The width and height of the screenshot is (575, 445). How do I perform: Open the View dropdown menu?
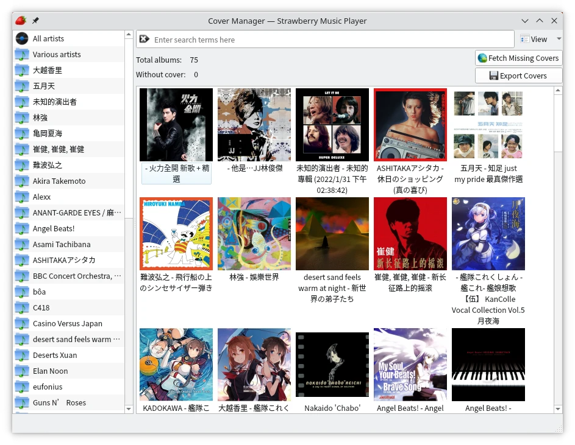[534, 39]
